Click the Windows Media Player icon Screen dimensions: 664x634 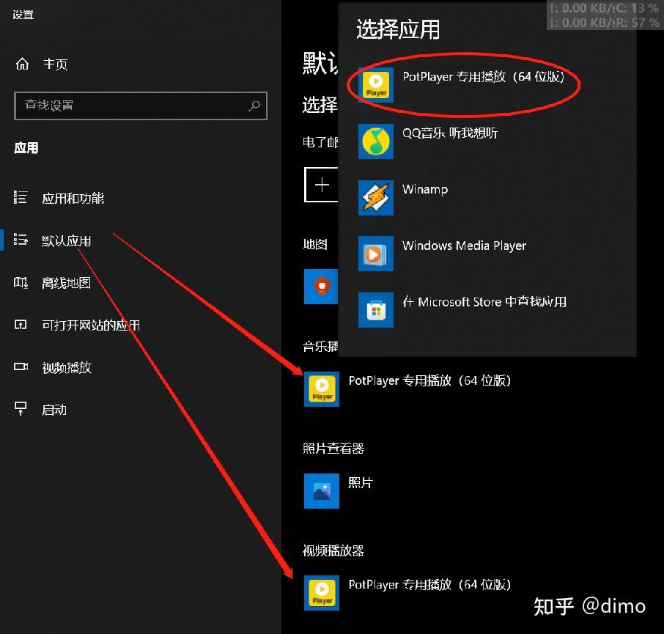click(376, 254)
